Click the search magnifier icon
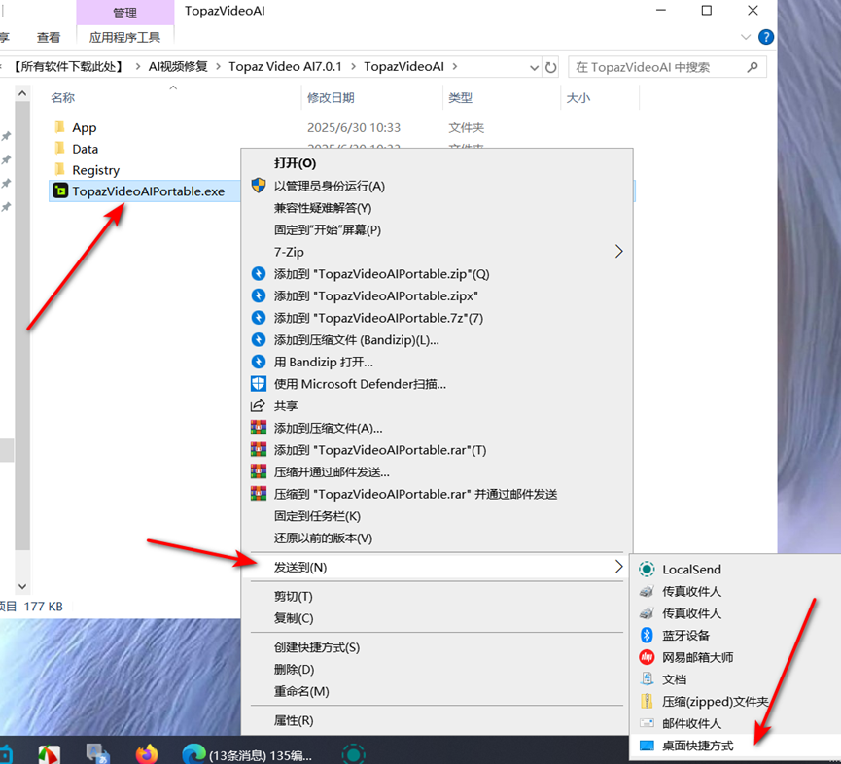Screen dimensions: 841x764 (753, 67)
